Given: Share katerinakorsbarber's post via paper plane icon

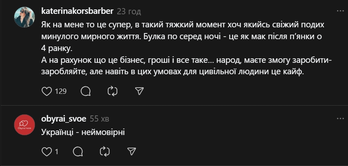Looking at the screenshot, I should 139,91.
